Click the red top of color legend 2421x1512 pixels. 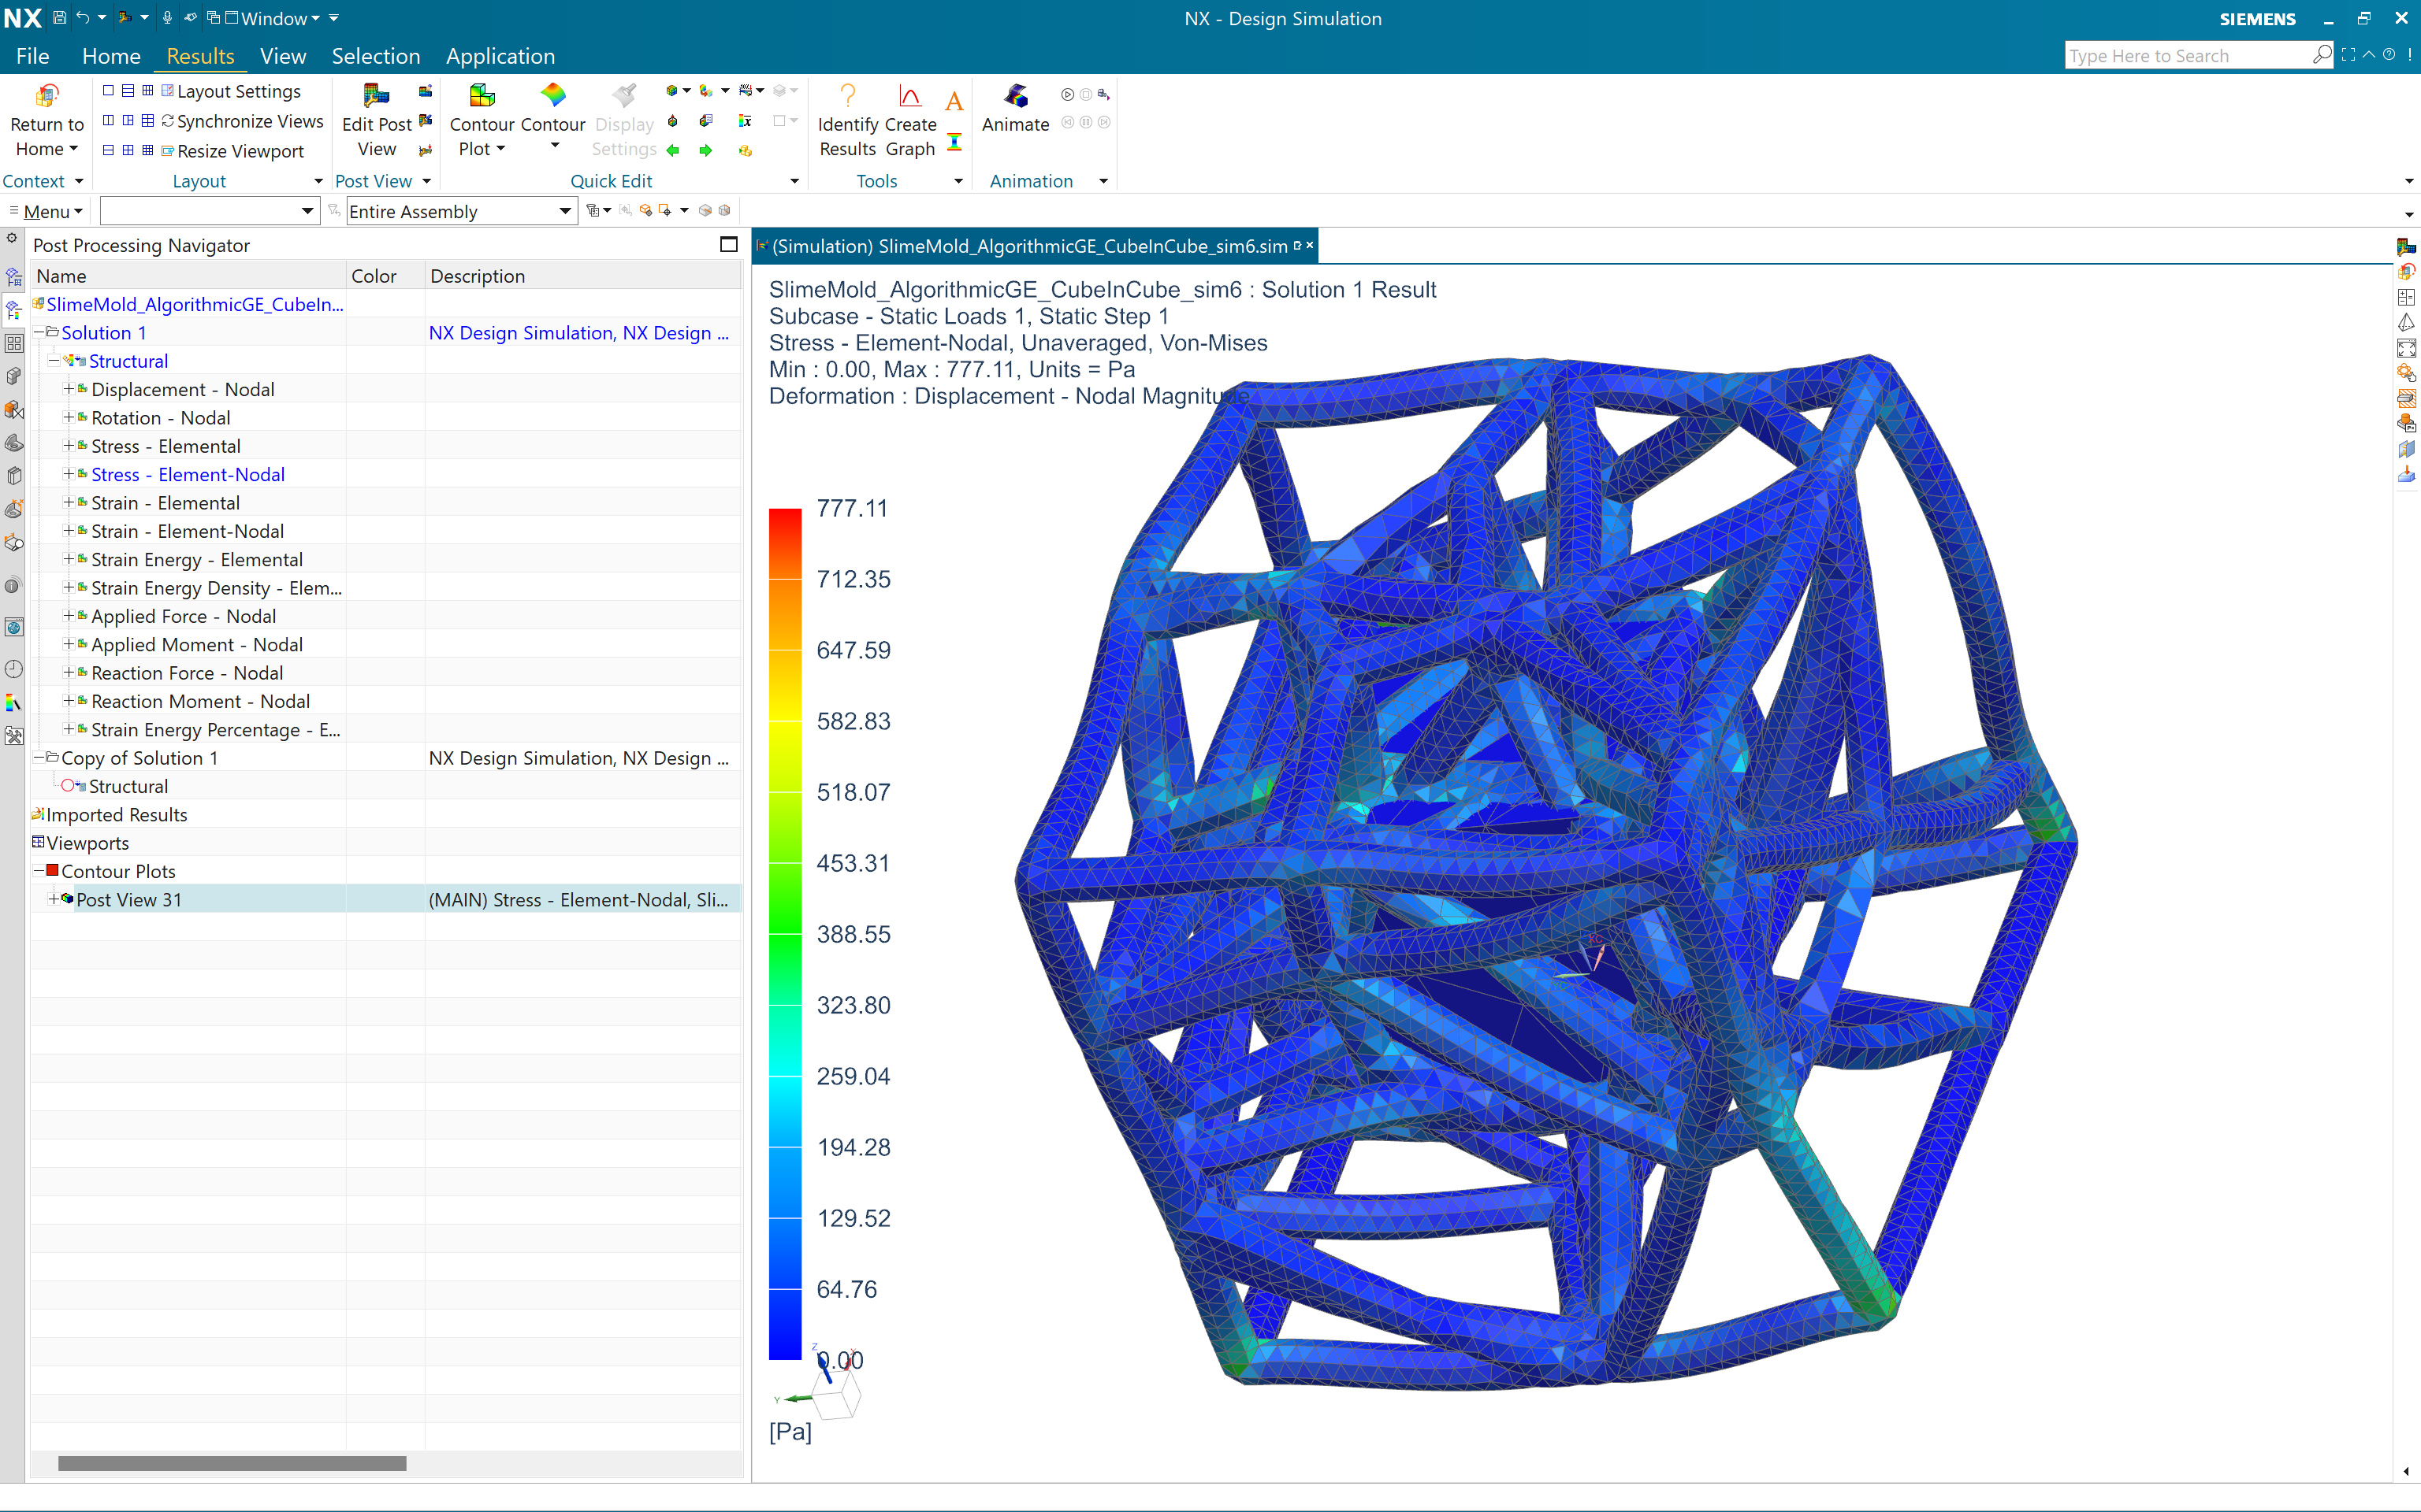(785, 520)
